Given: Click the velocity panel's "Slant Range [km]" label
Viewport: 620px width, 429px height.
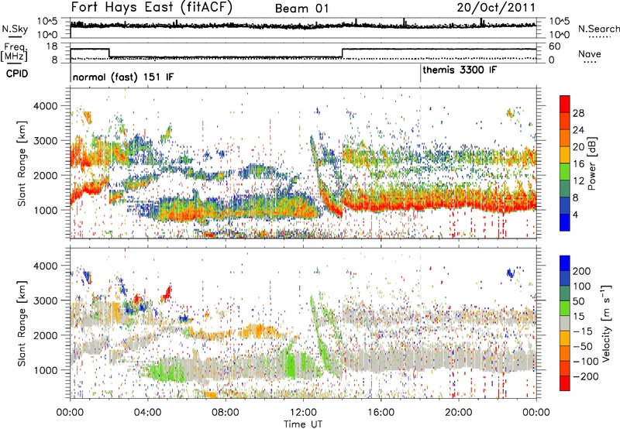Looking at the screenshot, I should pyautogui.click(x=22, y=323).
